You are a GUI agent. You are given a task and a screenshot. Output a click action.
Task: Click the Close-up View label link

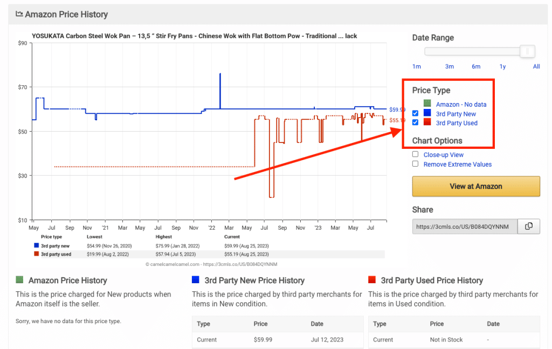pos(443,155)
